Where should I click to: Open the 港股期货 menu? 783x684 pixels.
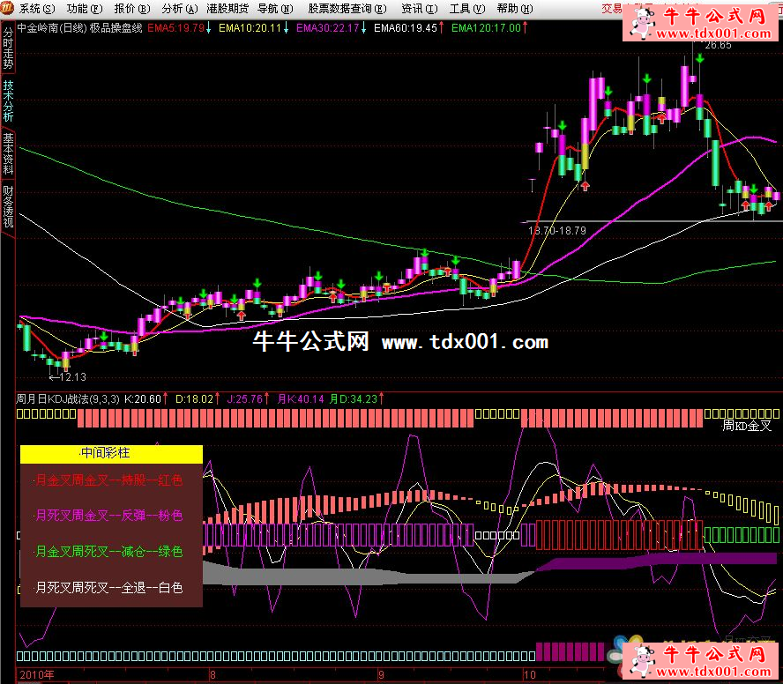(x=227, y=9)
